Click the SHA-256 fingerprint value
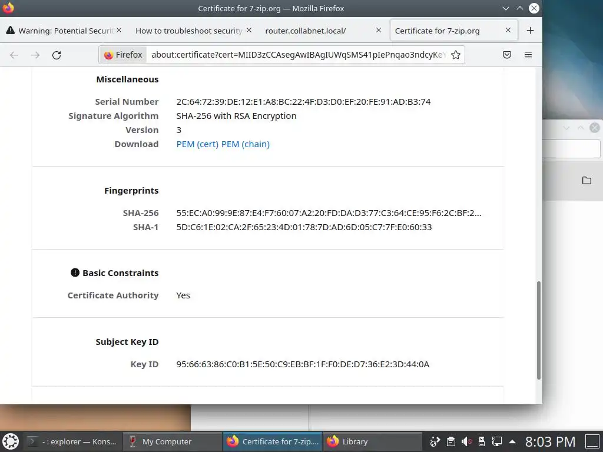Screen dimensions: 603x452 pos(329,213)
